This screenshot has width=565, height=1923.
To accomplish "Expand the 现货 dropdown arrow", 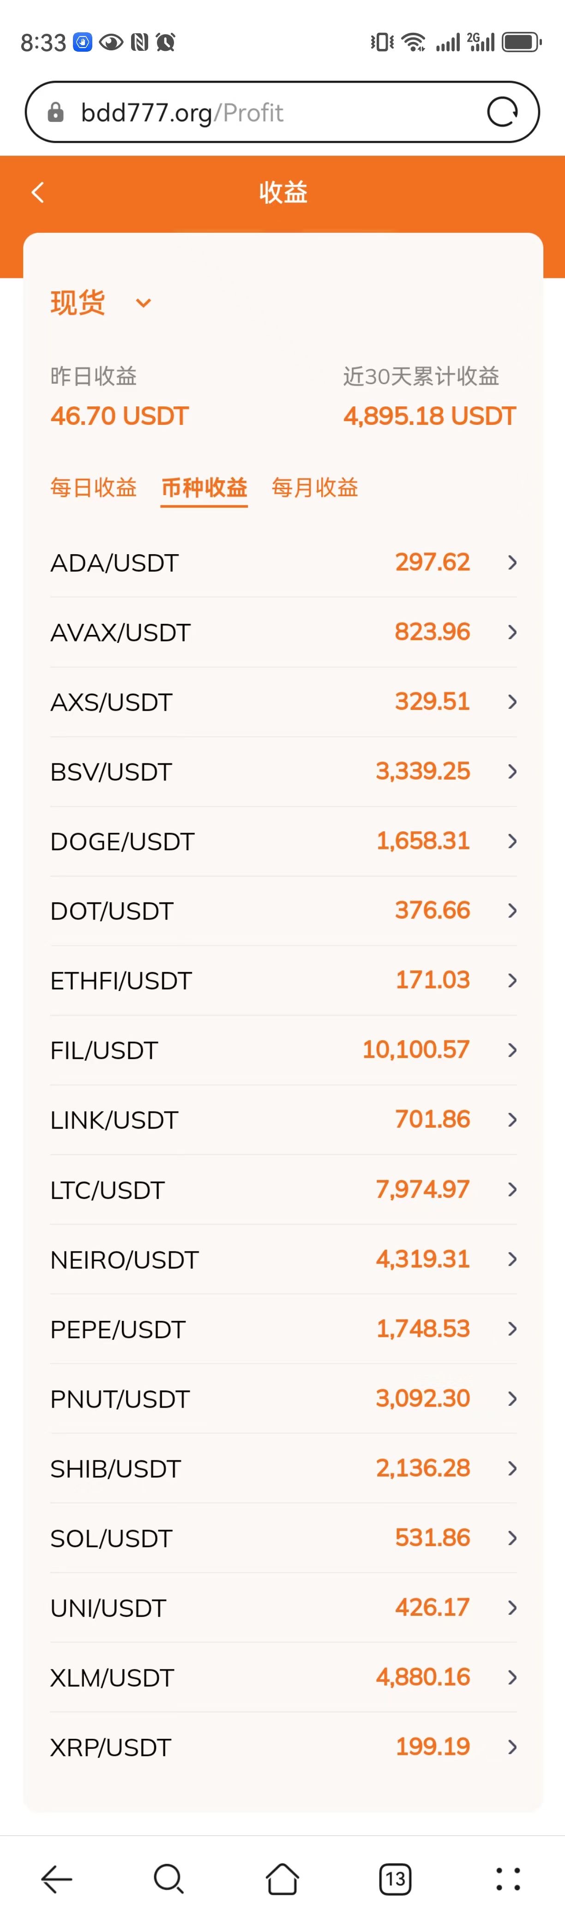I will coord(143,303).
